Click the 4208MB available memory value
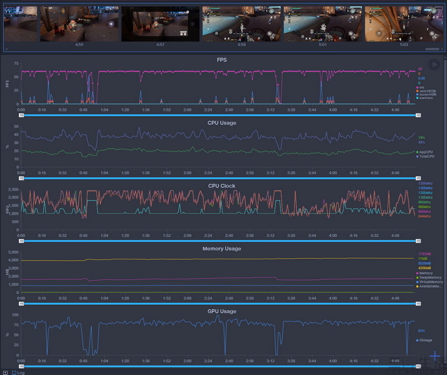This screenshot has width=447, height=375. click(424, 268)
